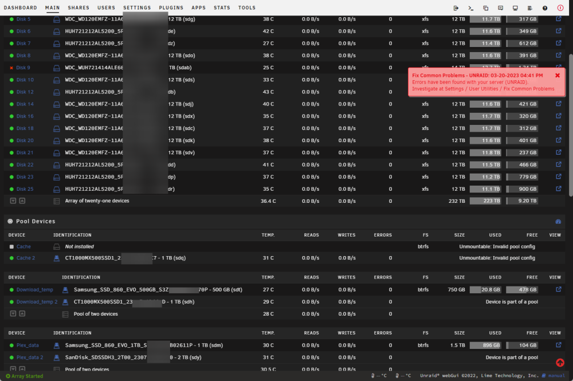Image resolution: width=573 pixels, height=381 pixels.
Task: Open view icon for Download_temp pool
Action: click(x=558, y=289)
